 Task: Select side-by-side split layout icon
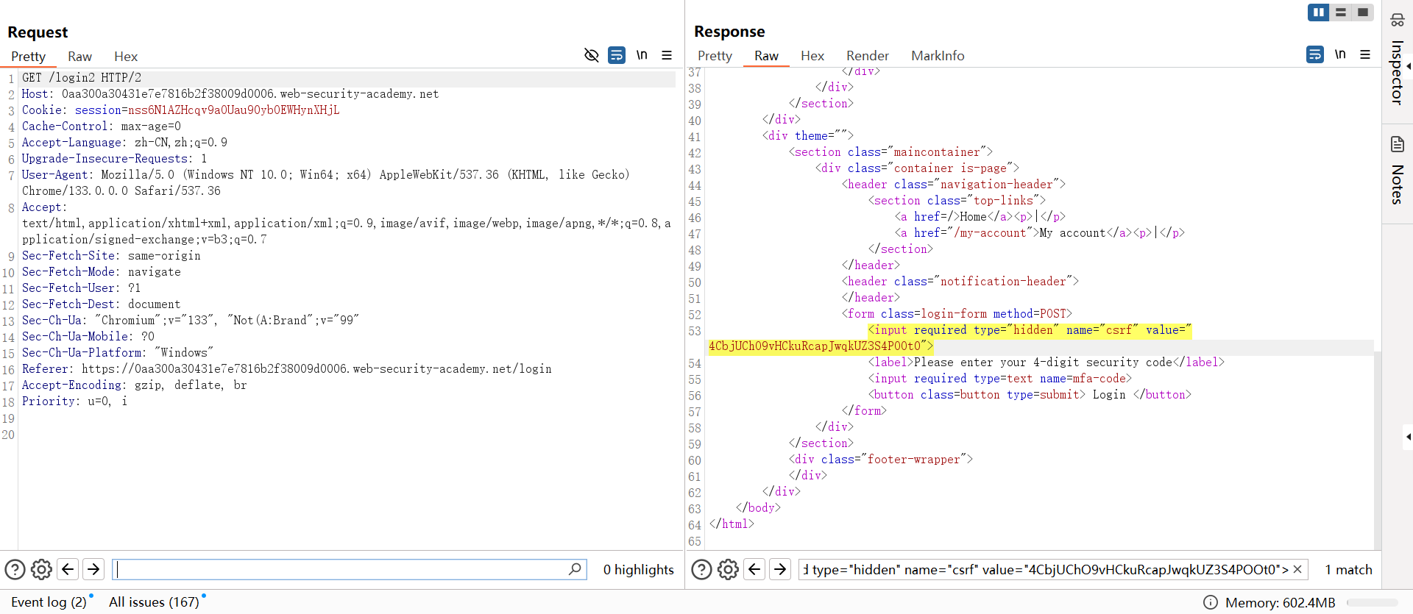(x=1318, y=13)
